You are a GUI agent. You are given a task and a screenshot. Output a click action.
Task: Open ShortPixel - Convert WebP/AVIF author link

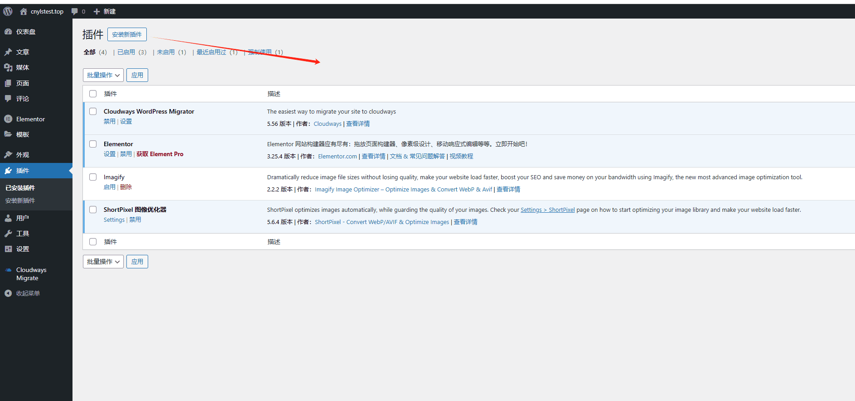[x=382, y=222]
